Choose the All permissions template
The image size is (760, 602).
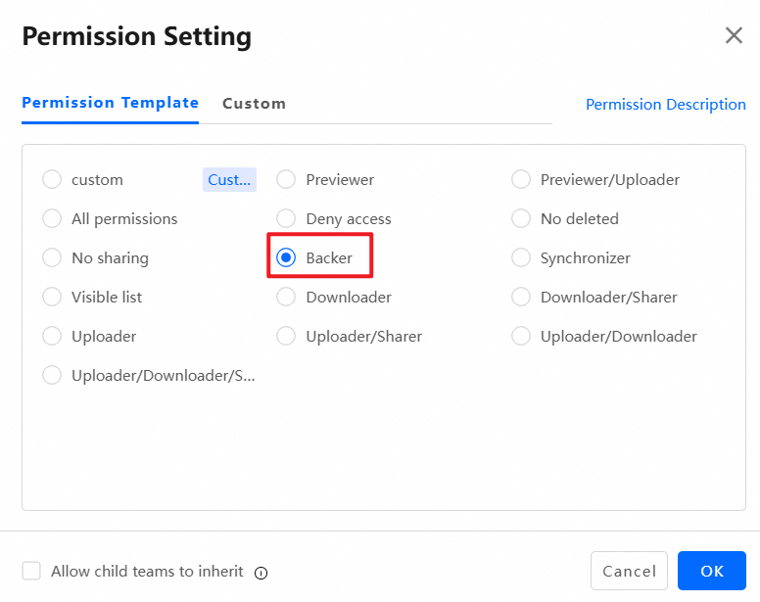52,218
